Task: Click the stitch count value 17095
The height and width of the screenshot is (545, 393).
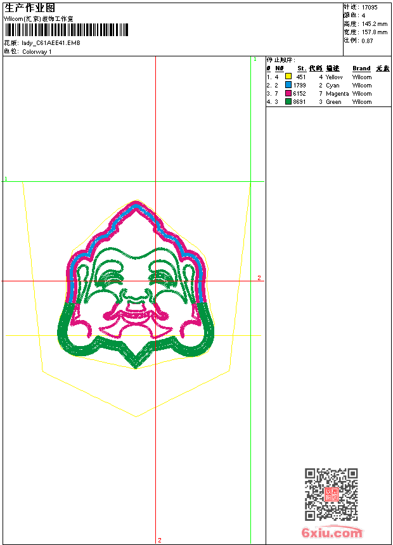Action: [370, 7]
